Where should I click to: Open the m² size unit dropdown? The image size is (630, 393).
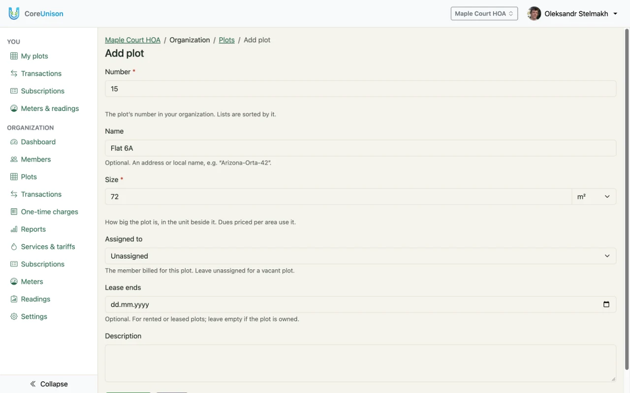594,196
